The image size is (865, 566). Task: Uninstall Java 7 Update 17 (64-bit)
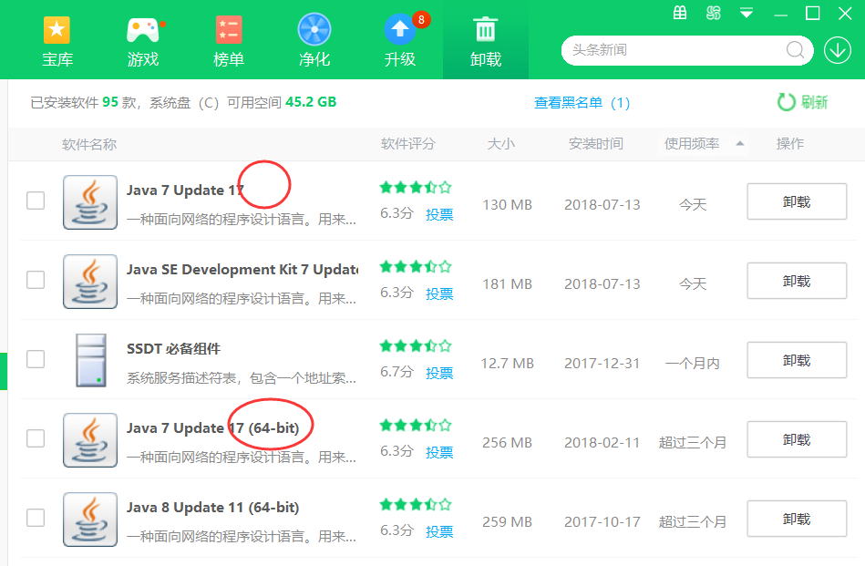[797, 439]
